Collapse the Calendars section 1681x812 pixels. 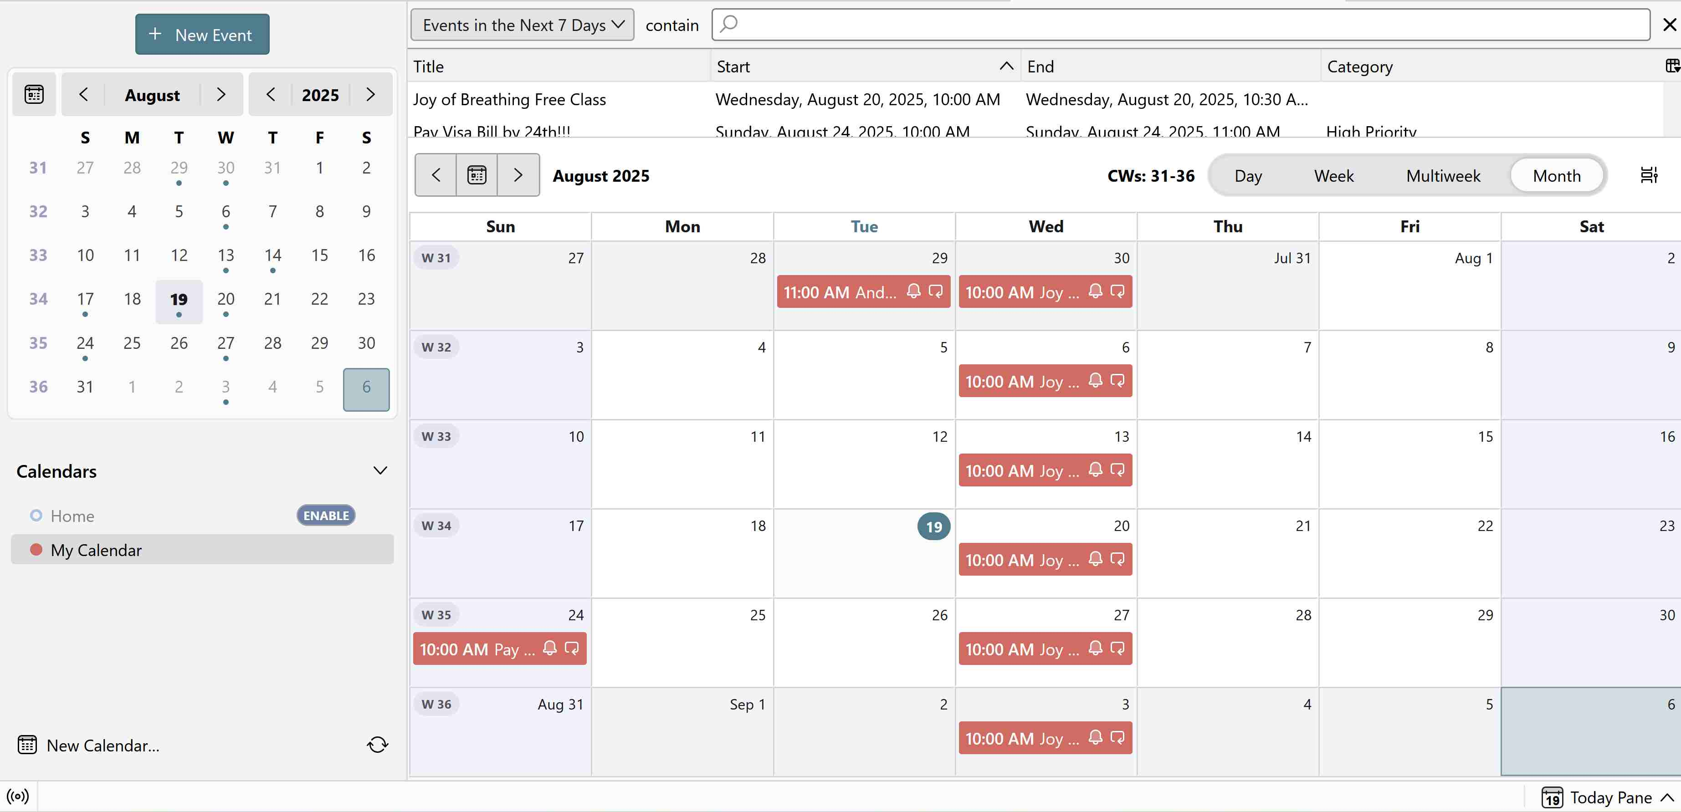[x=380, y=471]
